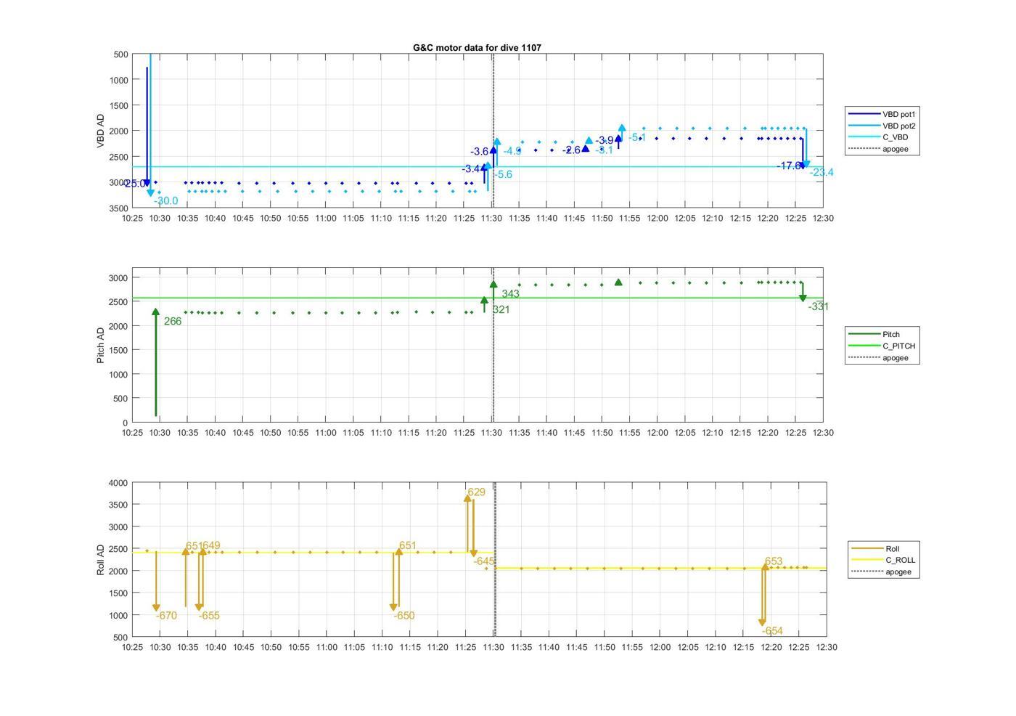Click the "-5.1" VBD data label
The image size is (1016, 716).
[x=636, y=137]
